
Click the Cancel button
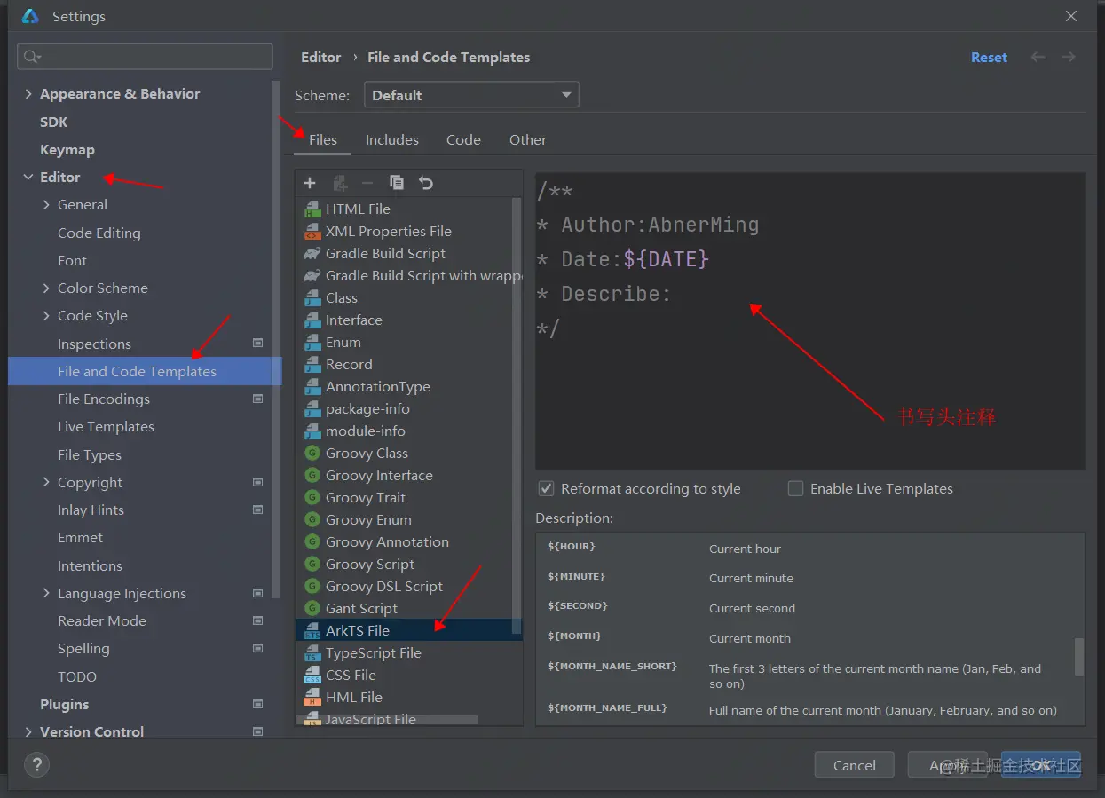(x=855, y=765)
